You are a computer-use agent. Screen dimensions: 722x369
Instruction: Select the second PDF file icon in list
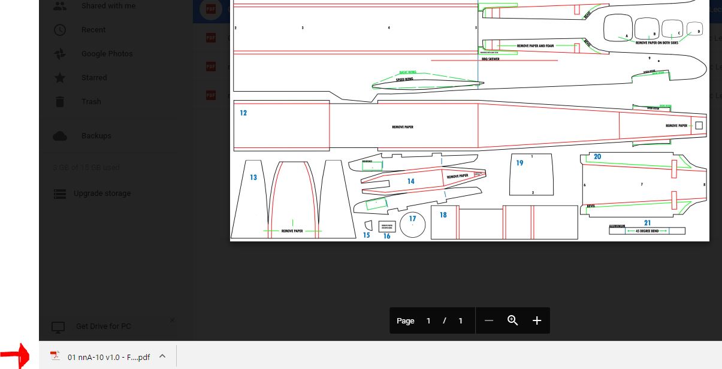pyautogui.click(x=211, y=38)
